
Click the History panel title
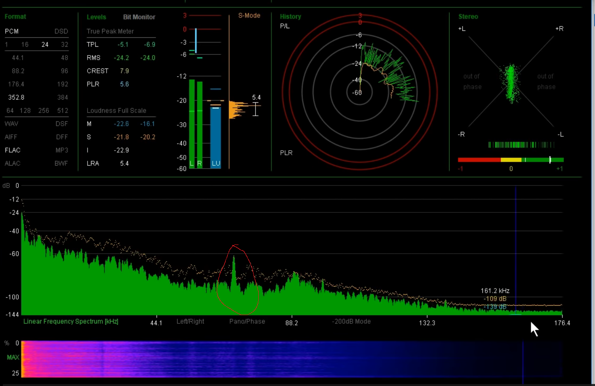290,17
